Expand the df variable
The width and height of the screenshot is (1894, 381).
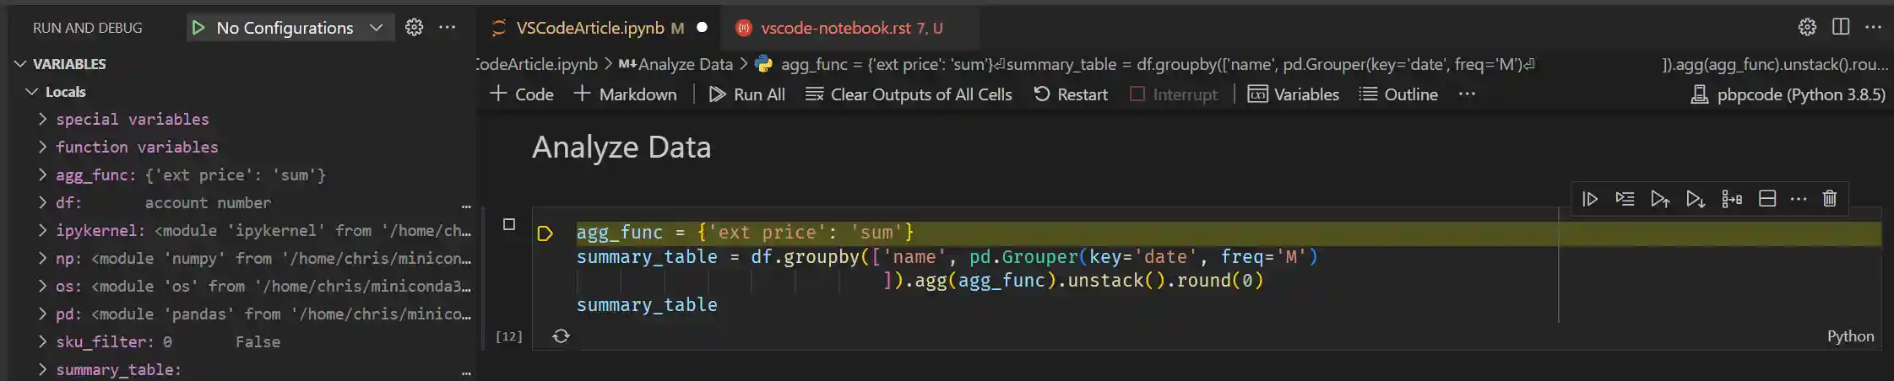[x=42, y=203]
